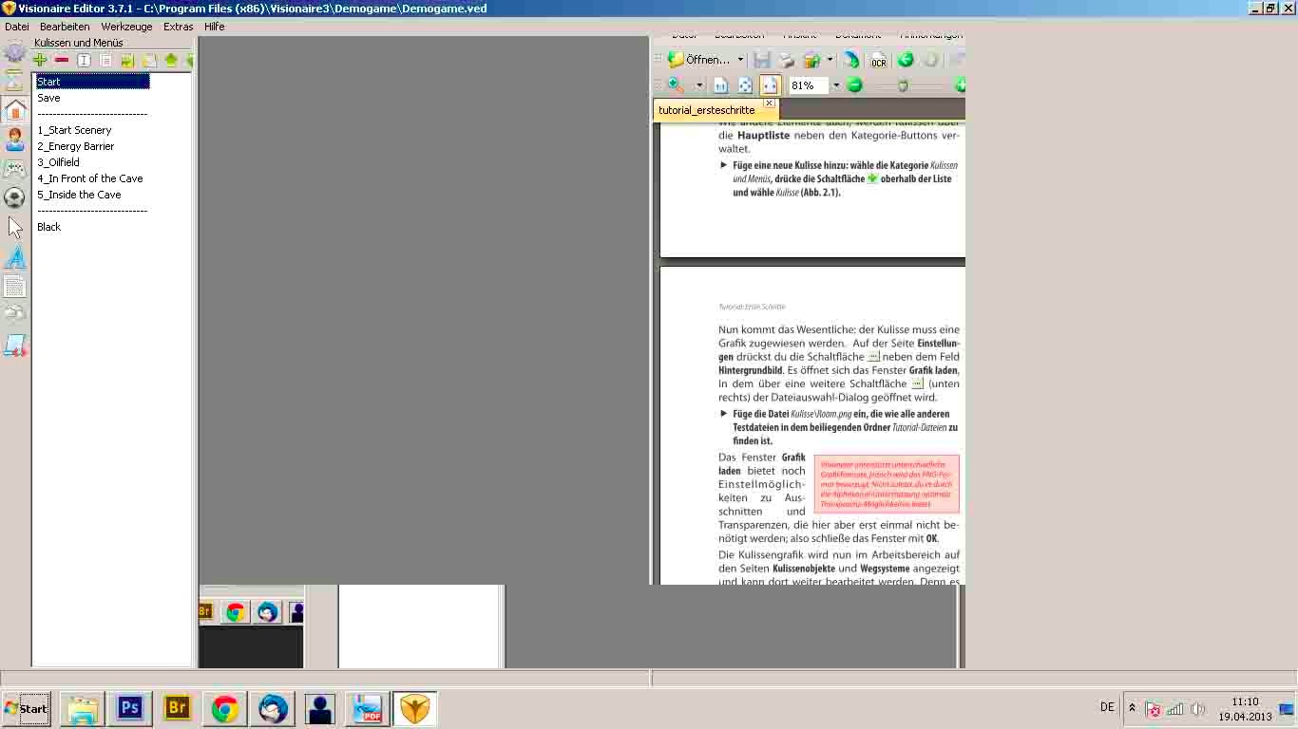Click the red minus delete-scene icon
This screenshot has height=729, width=1298.
[62, 61]
